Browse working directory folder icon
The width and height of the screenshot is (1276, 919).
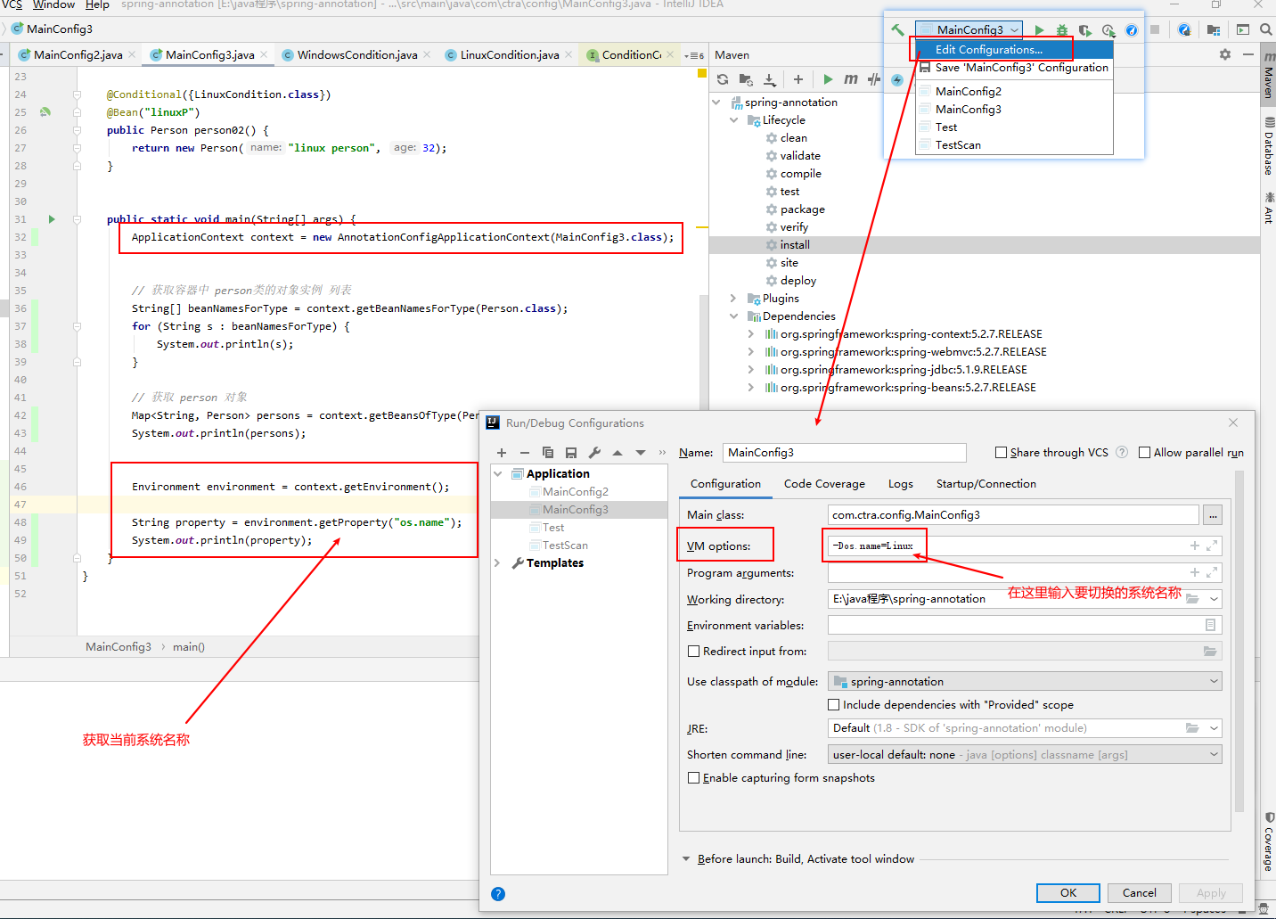[x=1192, y=599]
